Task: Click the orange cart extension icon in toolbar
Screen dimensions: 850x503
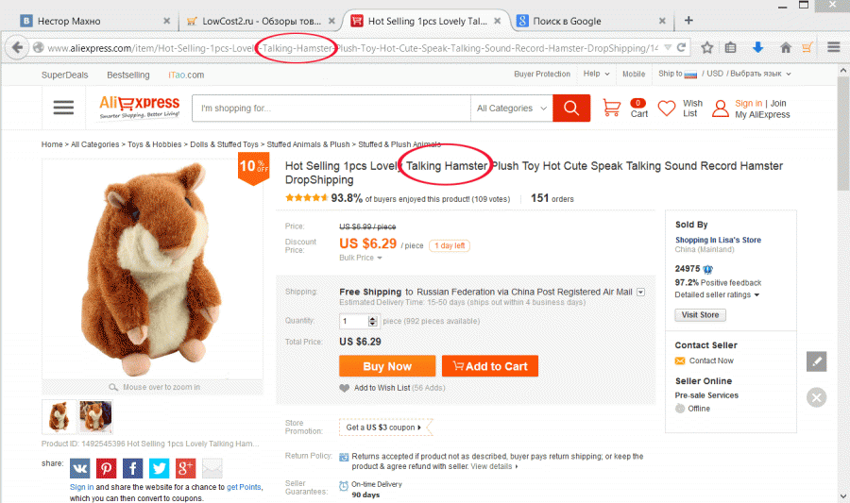Action: tap(807, 47)
